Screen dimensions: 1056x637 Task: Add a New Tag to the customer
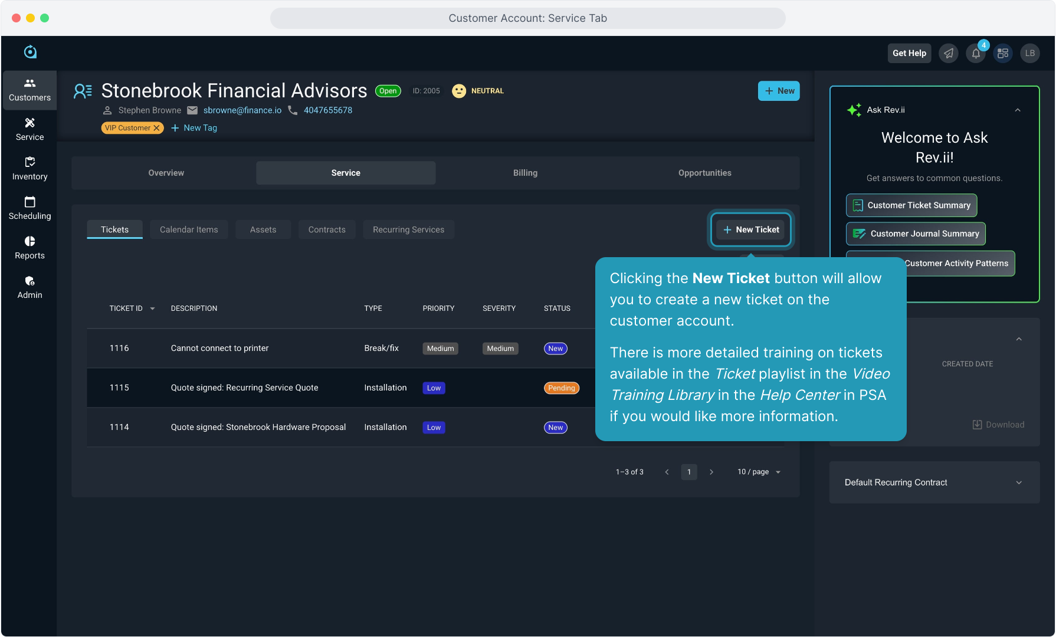194,128
